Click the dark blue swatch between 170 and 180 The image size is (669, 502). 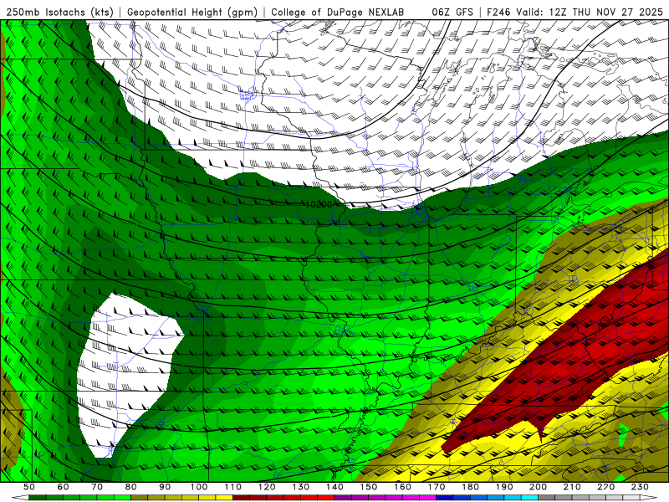[445, 497]
